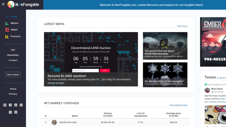This screenshot has height=127, width=226.
Task: Open the Discord social icon
Action: [x=16, y=112]
